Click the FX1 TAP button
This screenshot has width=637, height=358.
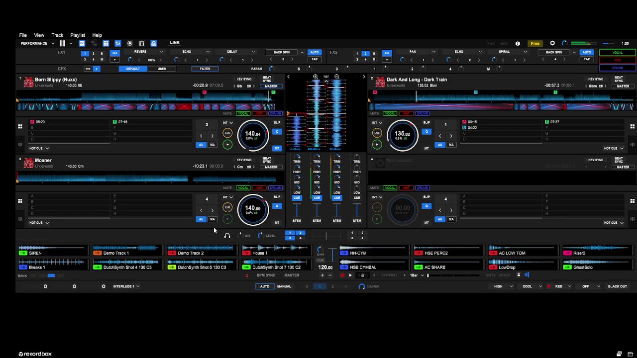[315, 59]
